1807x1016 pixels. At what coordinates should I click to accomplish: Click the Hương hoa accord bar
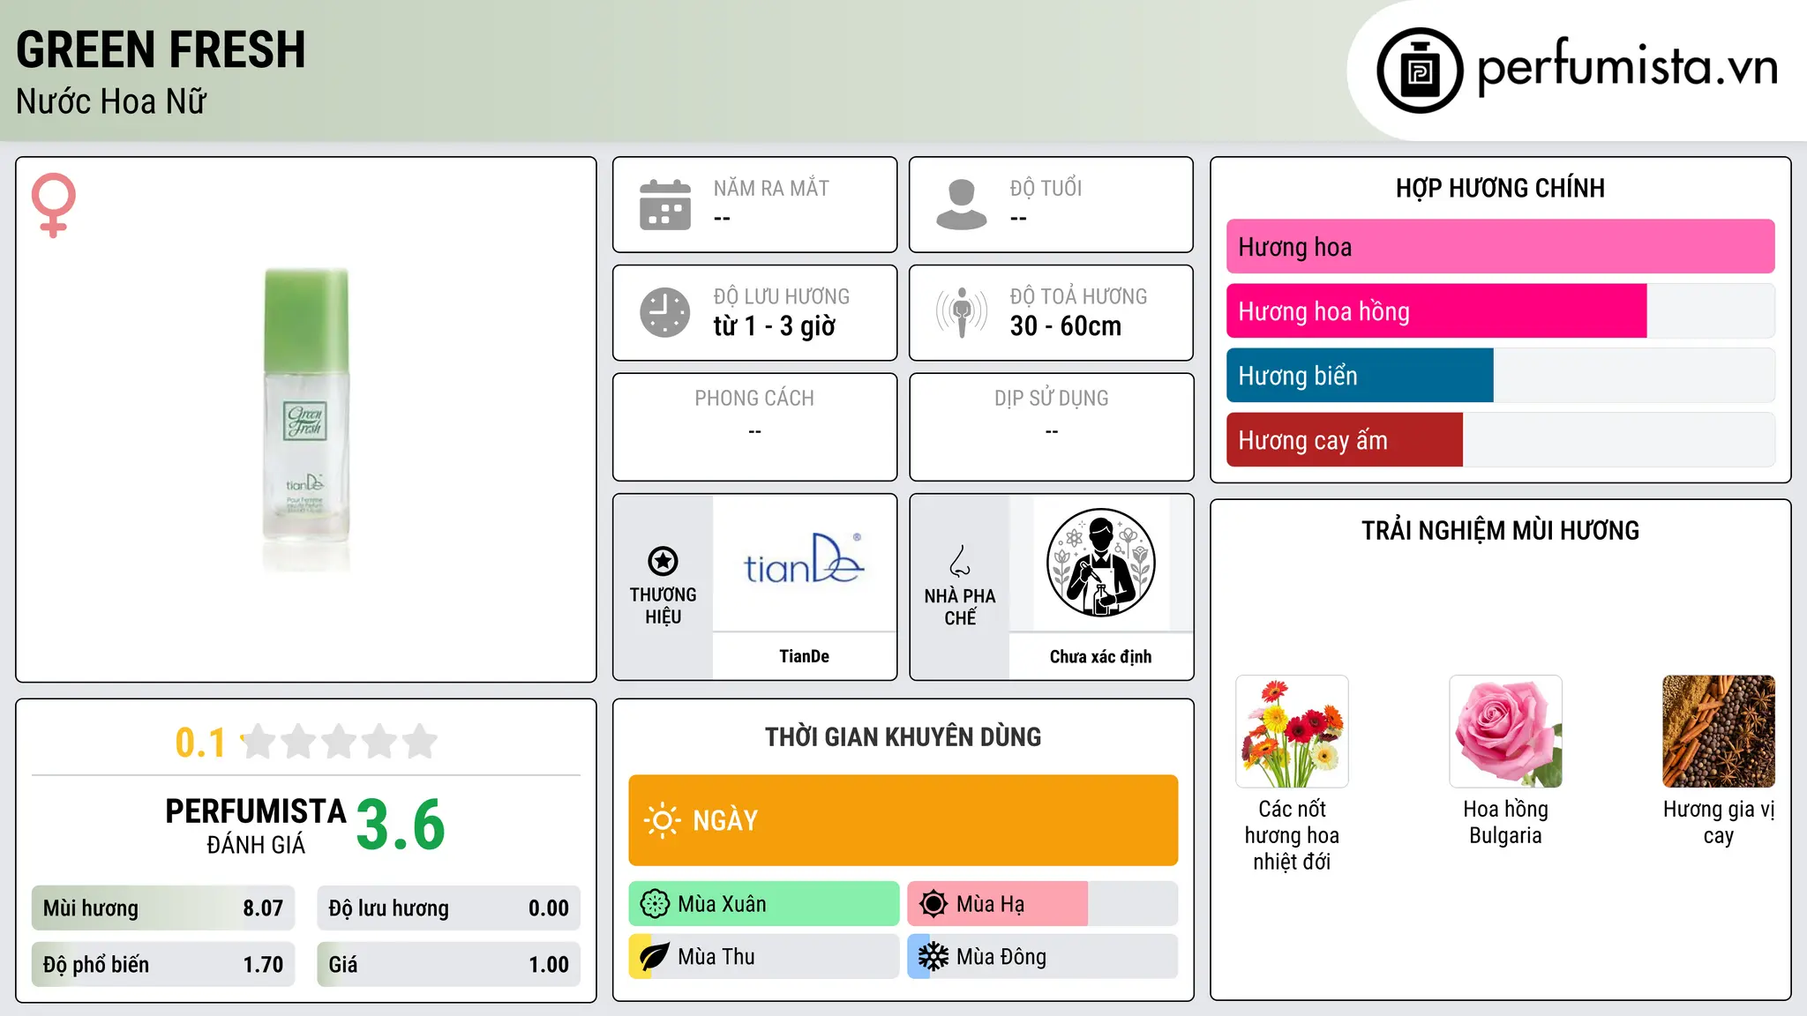click(1500, 247)
